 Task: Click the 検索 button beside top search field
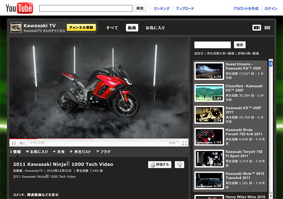point(140,8)
